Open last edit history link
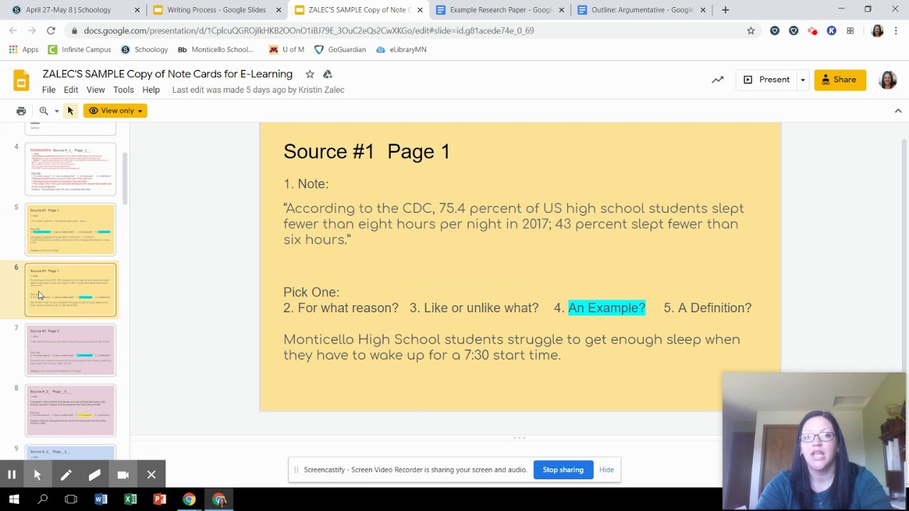This screenshot has height=511, width=909. pos(258,90)
